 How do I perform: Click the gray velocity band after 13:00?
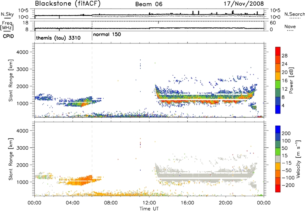tap(204, 176)
